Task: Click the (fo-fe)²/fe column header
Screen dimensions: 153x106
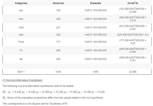Action: click(133, 3)
